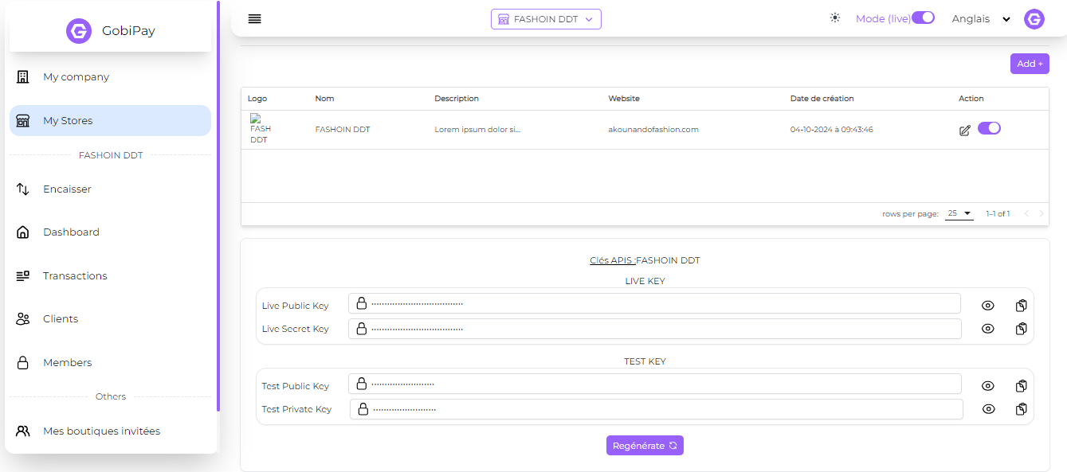Click the Action column header

click(x=971, y=99)
